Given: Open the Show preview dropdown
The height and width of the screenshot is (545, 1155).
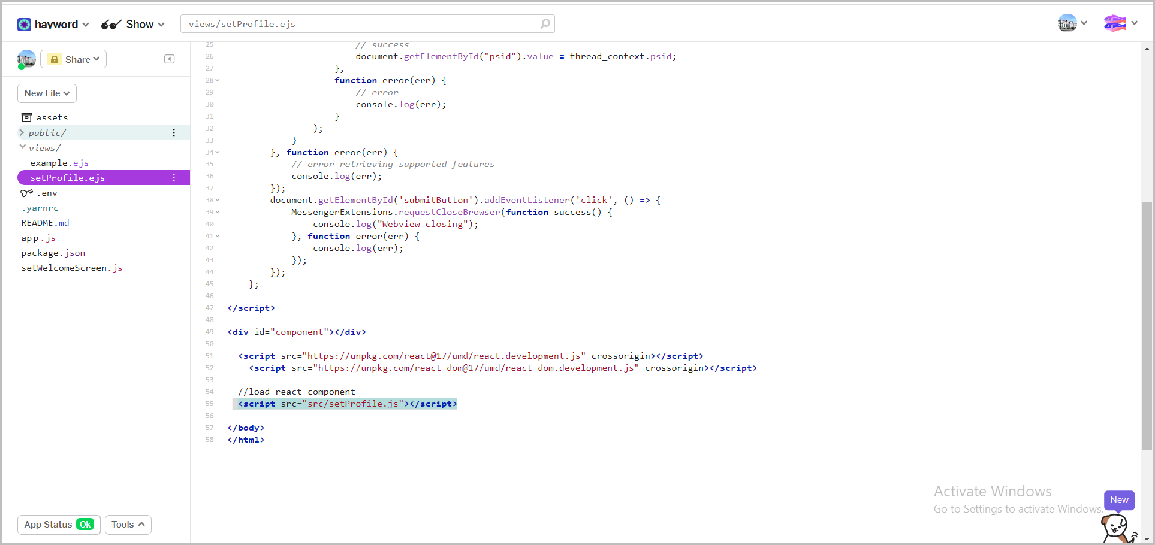Looking at the screenshot, I should [x=133, y=24].
